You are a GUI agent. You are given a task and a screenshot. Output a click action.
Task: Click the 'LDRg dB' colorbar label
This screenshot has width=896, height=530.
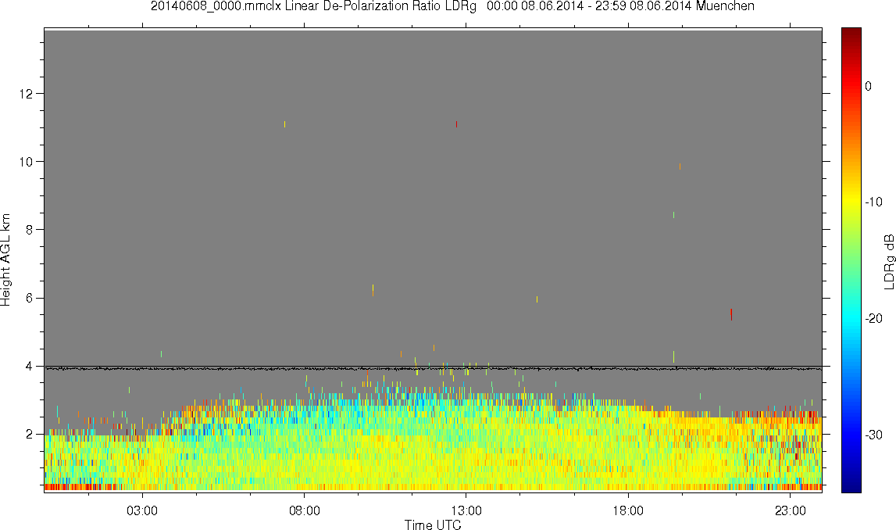(888, 261)
